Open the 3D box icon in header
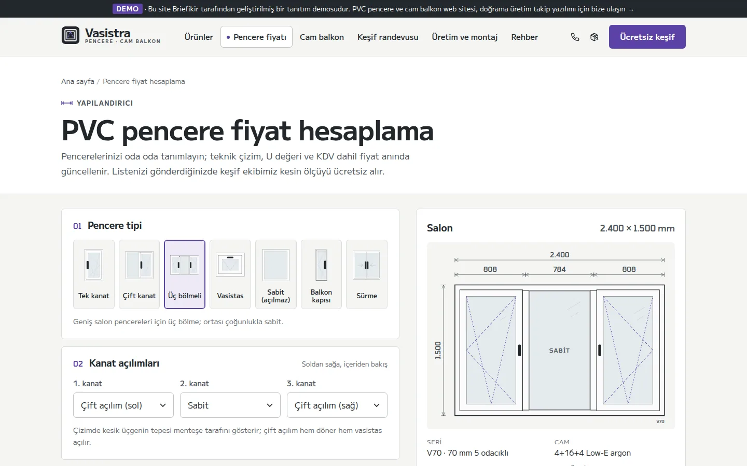This screenshot has width=747, height=466. (594, 37)
